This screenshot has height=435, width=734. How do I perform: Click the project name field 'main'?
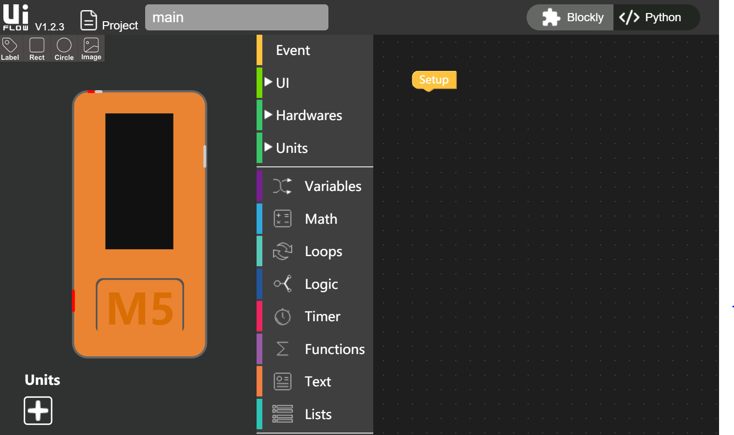[237, 17]
